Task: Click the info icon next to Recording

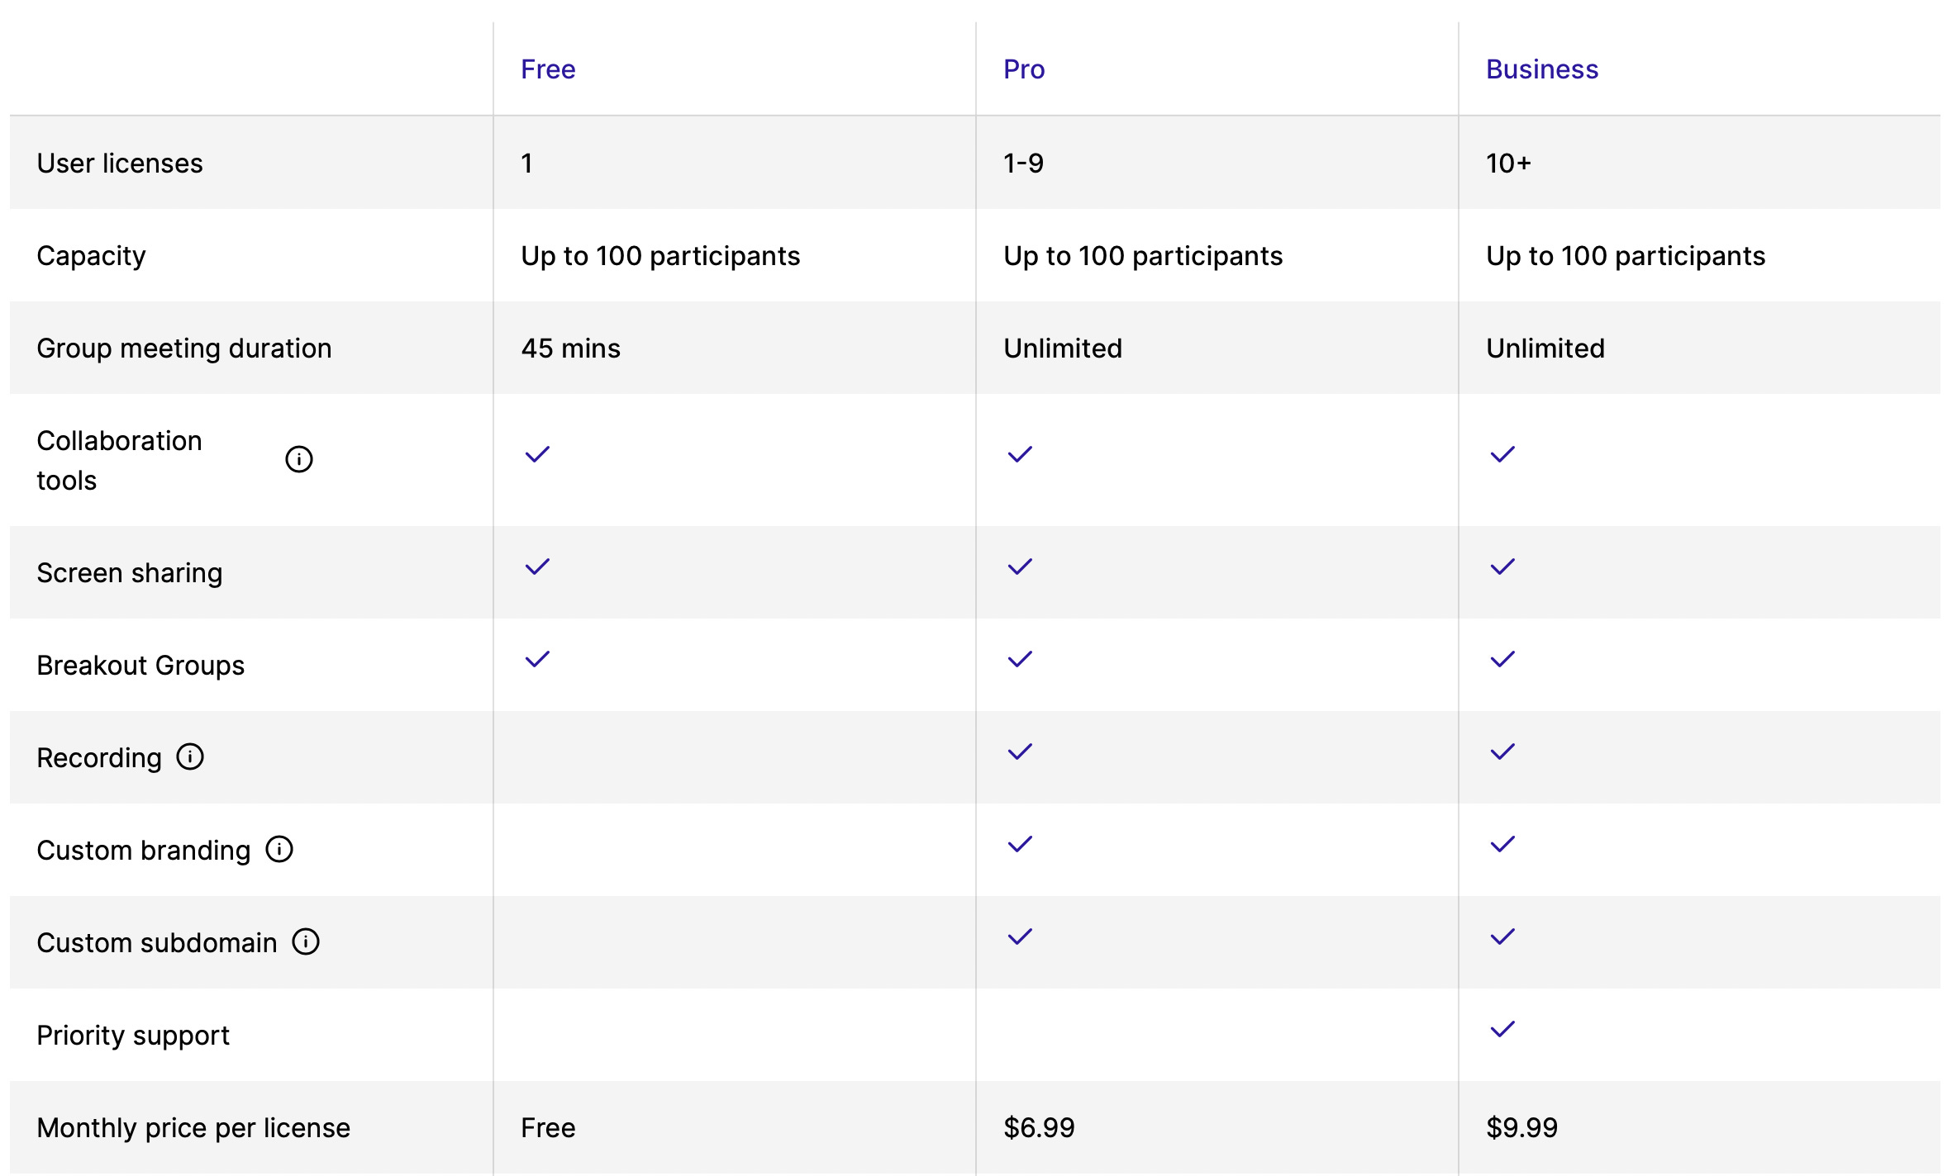Action: 190,756
